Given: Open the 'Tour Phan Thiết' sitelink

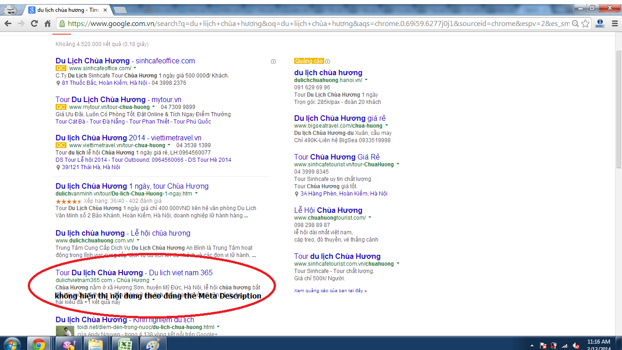Looking at the screenshot, I should [x=149, y=121].
